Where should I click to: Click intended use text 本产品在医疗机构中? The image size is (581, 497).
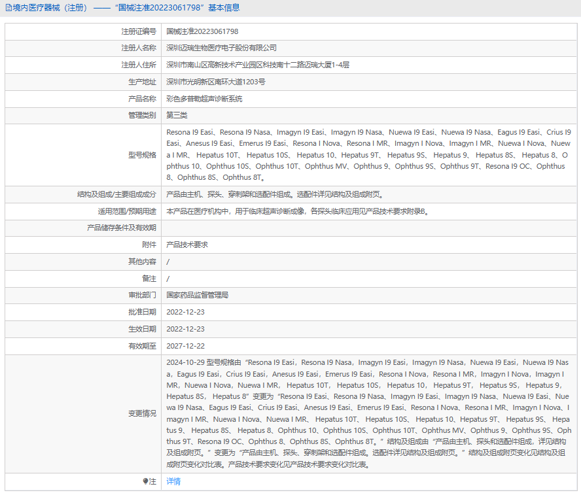tap(198, 211)
